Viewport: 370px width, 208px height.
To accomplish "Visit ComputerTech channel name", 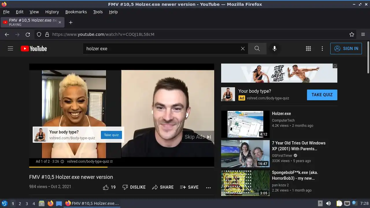I will point(283,120).
